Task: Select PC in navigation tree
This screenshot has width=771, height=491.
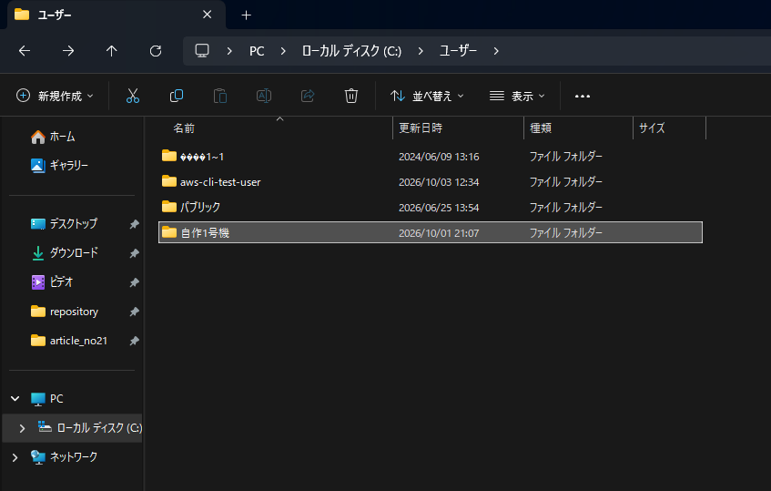Action: tap(56, 398)
